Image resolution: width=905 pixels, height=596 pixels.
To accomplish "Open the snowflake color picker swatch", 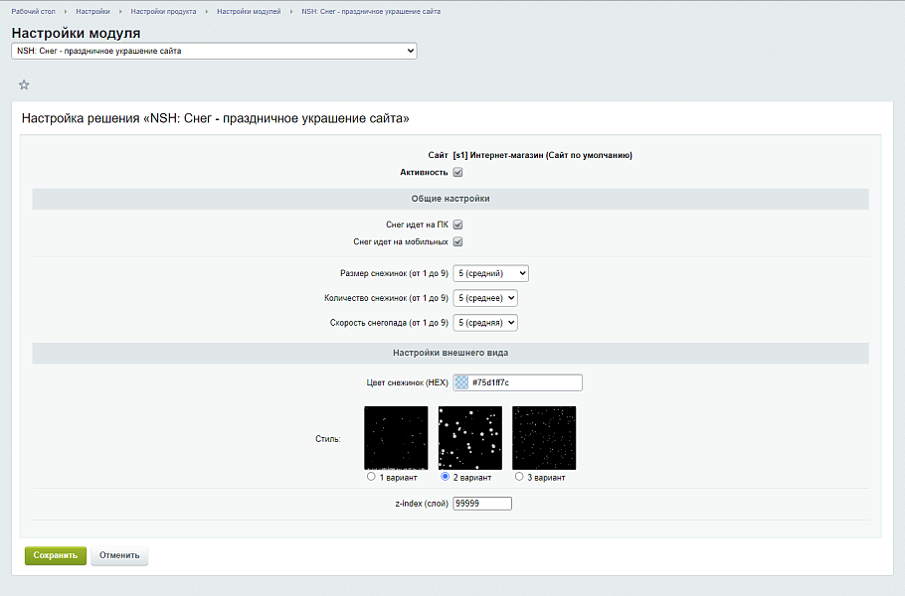I will pyautogui.click(x=460, y=382).
